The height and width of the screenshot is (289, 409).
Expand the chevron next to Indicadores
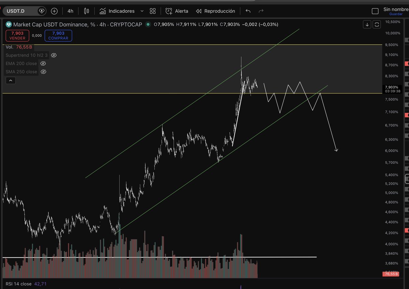(141, 11)
